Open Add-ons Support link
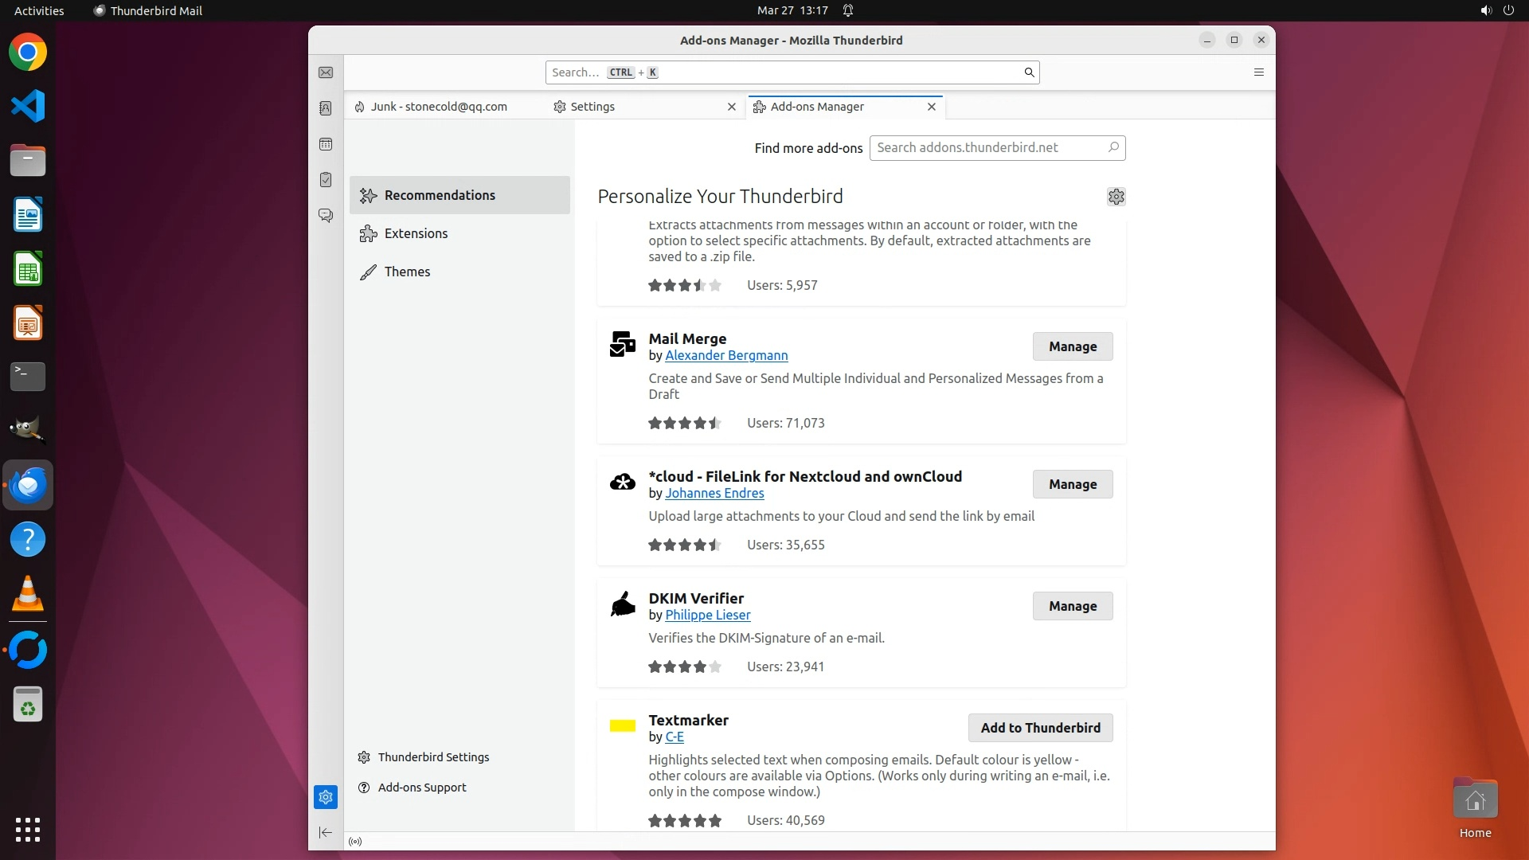Viewport: 1529px width, 860px height. tap(422, 788)
